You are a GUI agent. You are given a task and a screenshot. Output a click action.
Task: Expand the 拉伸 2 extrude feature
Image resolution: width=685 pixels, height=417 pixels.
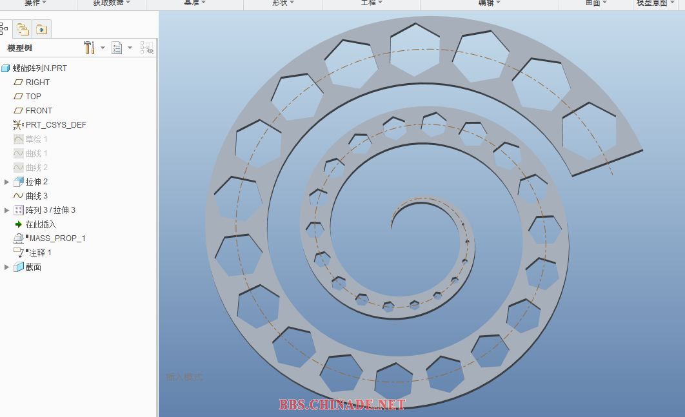click(6, 182)
